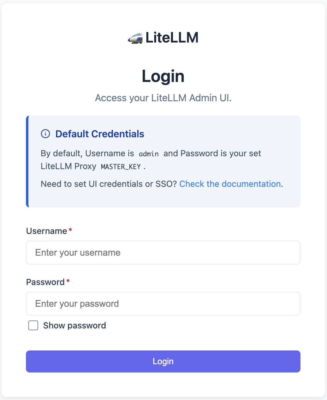Click the red asterisk beside Username
Screen dimensions: 327x400
click(70, 230)
